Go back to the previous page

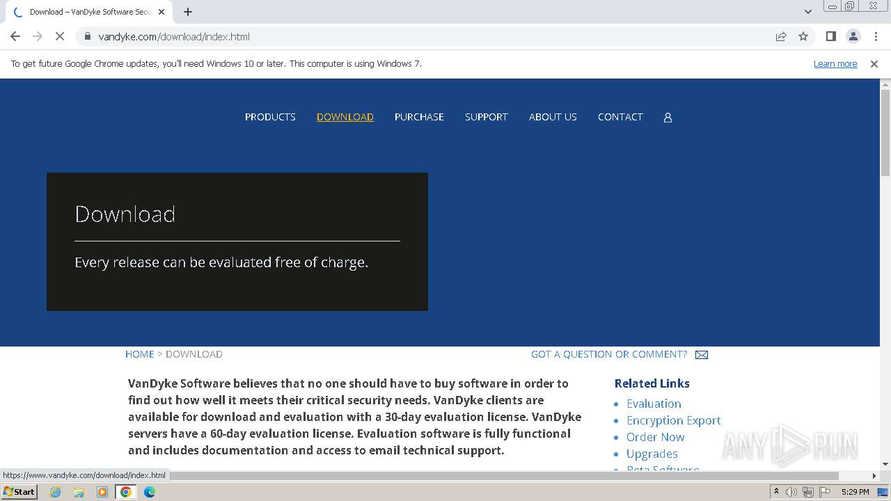[x=15, y=36]
